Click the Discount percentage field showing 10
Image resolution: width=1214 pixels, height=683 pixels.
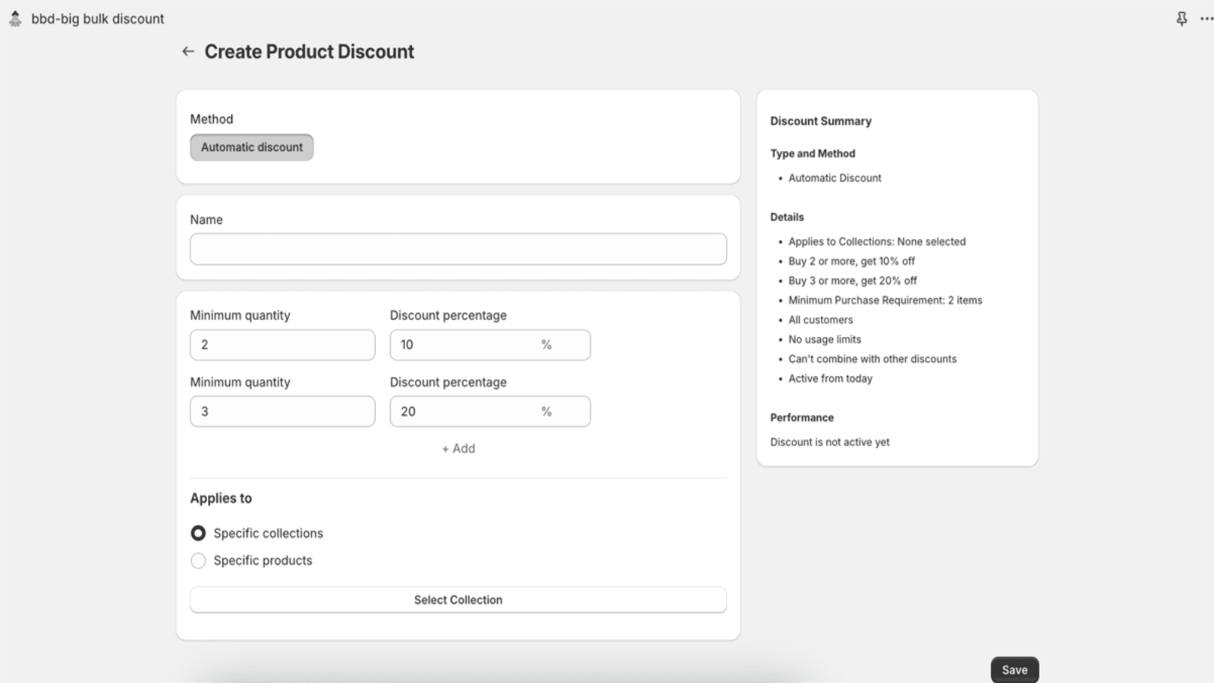click(489, 345)
